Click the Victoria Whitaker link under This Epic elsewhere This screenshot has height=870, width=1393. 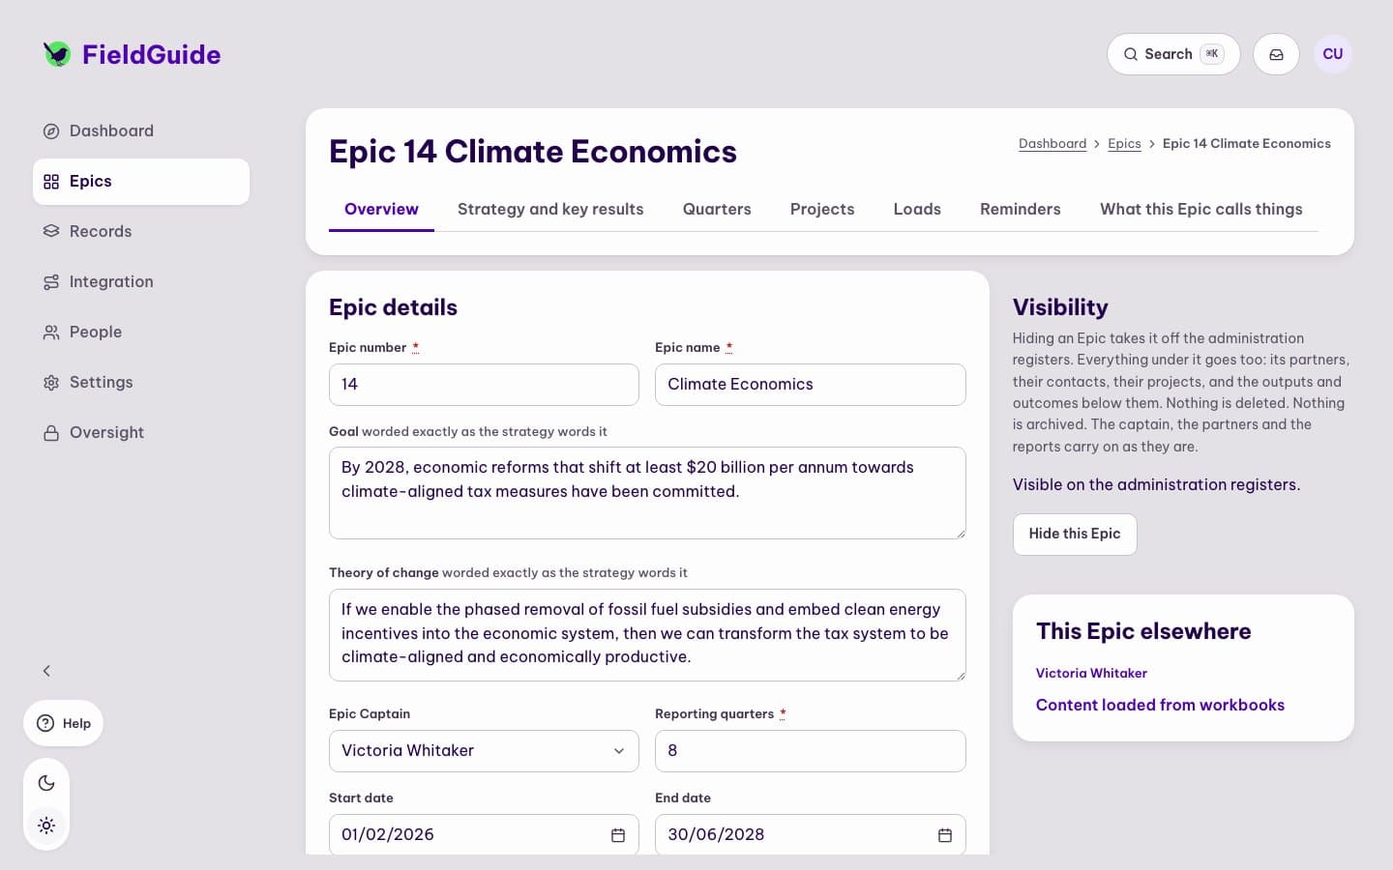1091,674
